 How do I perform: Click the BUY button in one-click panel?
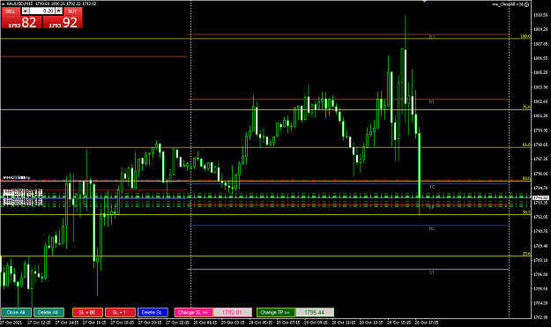[x=73, y=11]
